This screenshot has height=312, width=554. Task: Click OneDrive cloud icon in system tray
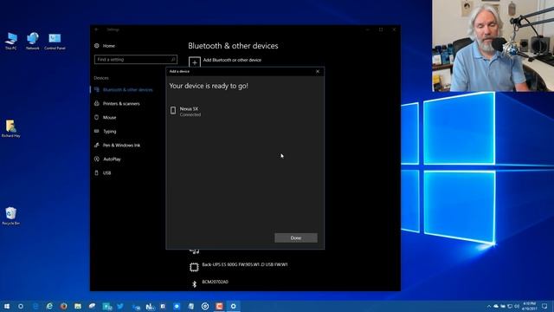[x=496, y=306]
